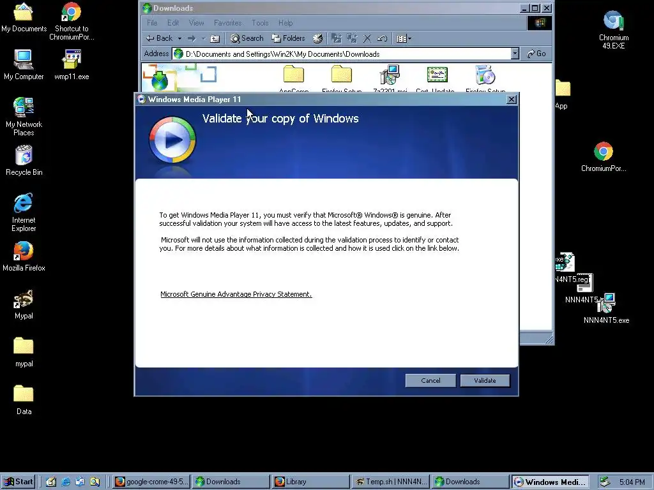
Task: Switch to the Downloads button left of Library
Action: point(231,482)
